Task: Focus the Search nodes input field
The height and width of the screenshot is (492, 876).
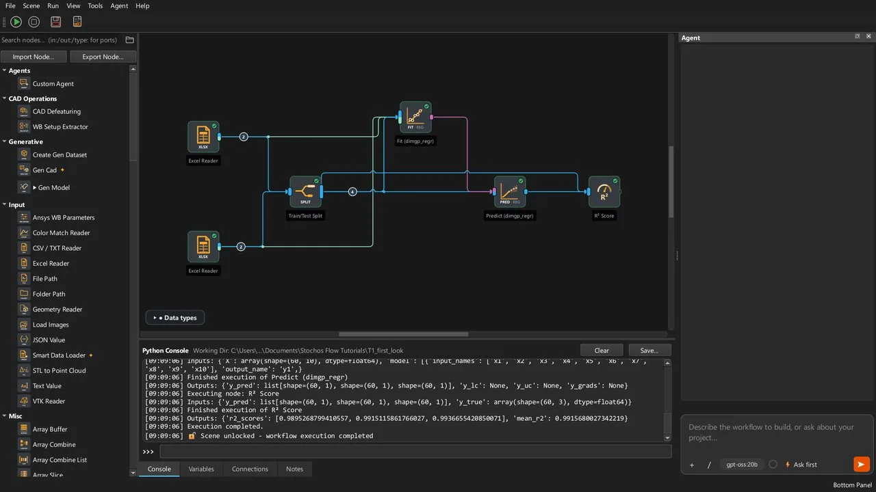Action: 62,40
